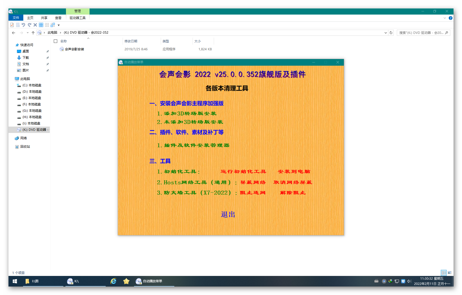
Task: Switch to details view icon in status bar
Action: point(444,273)
